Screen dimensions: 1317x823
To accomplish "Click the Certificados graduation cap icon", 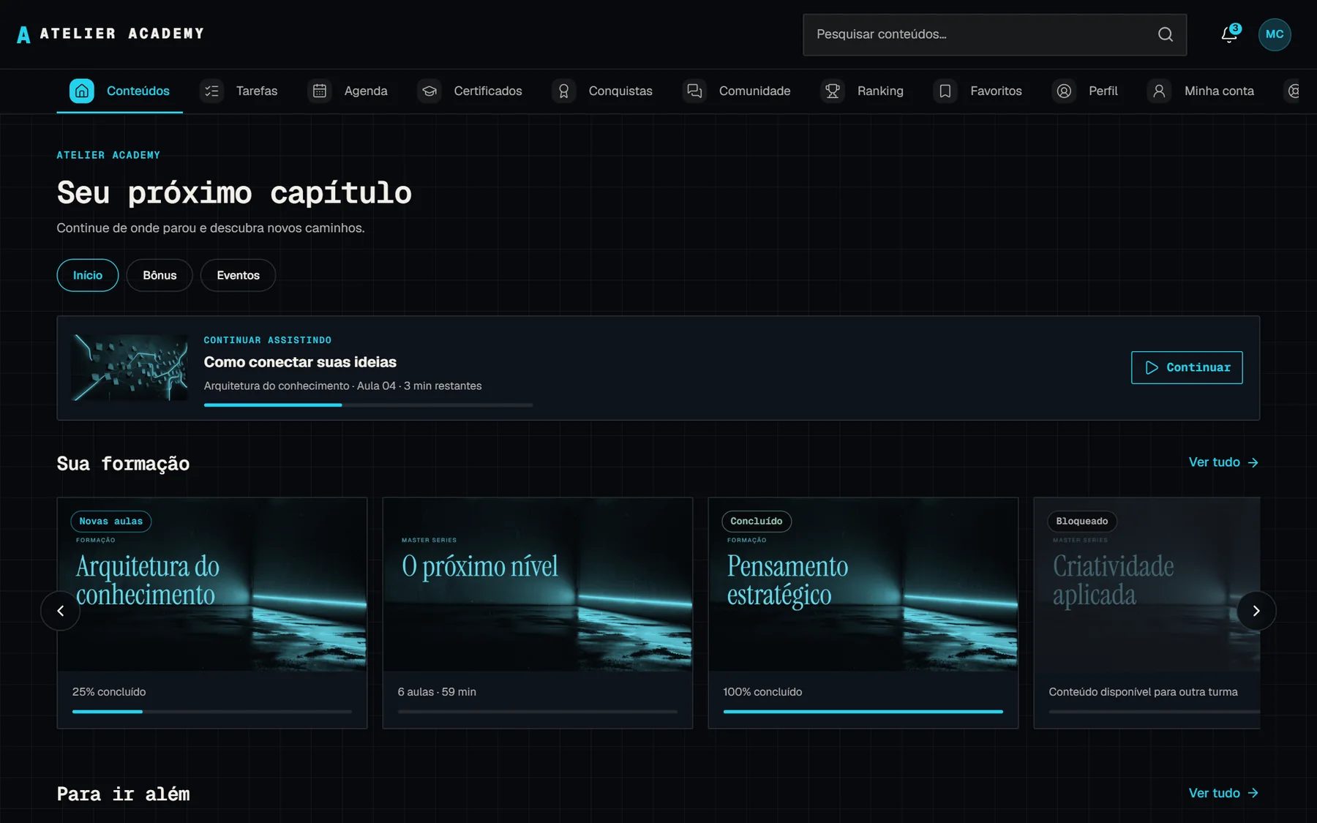I will coord(429,91).
